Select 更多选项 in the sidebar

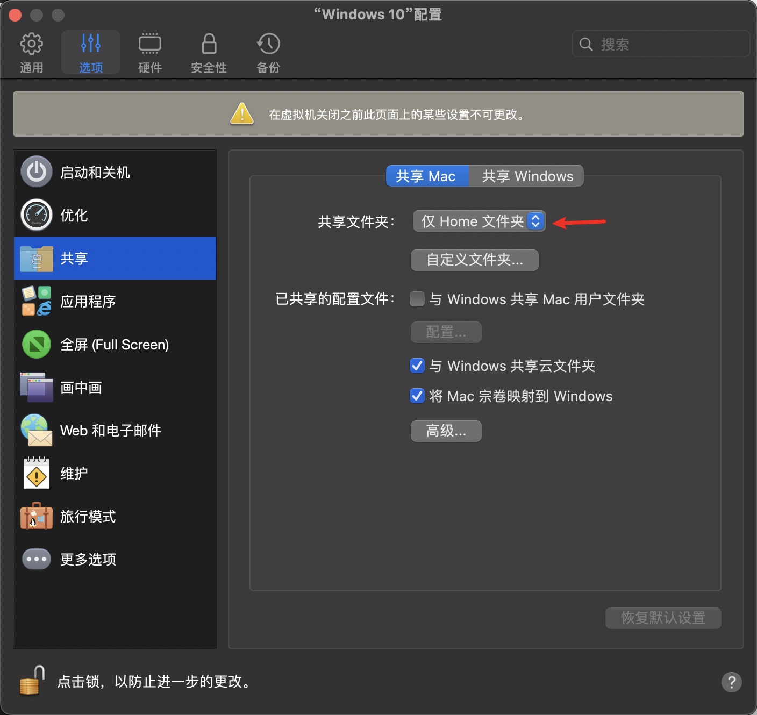click(115, 559)
